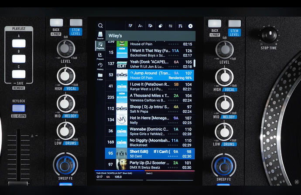This screenshot has width=301, height=195.
Task: Open the search magnifier on the screen
Action: [x=100, y=26]
